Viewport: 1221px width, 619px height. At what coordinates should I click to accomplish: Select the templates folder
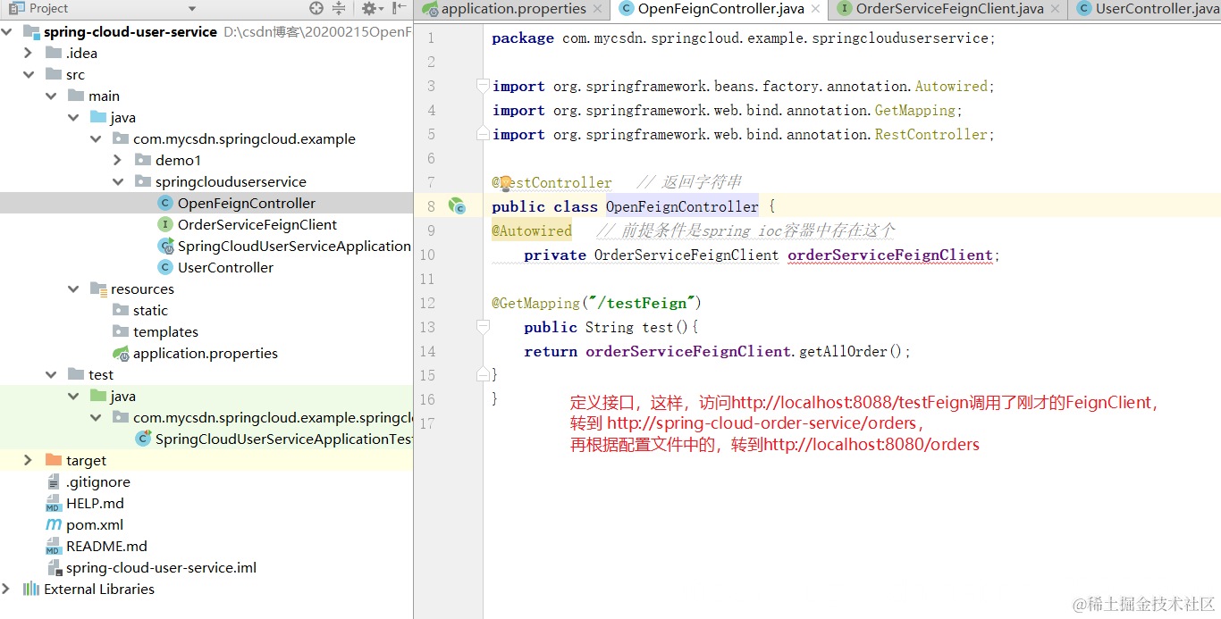(165, 332)
